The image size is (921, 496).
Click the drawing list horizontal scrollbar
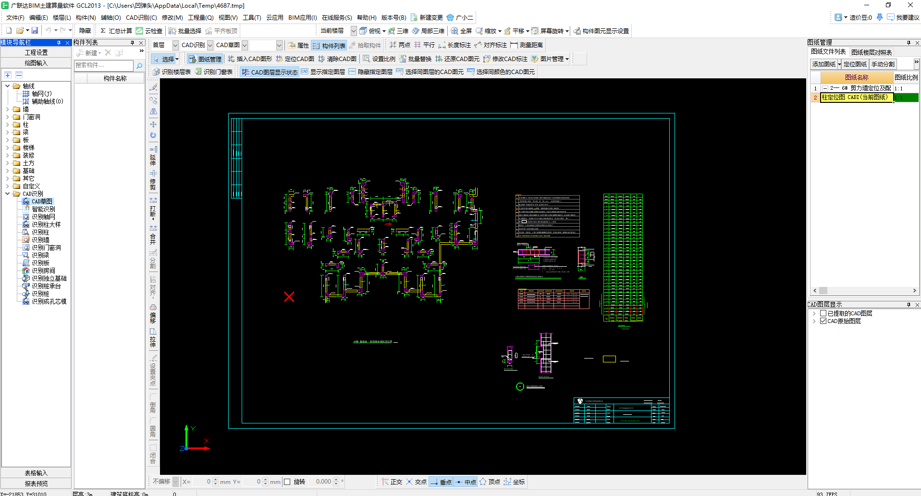[864, 291]
